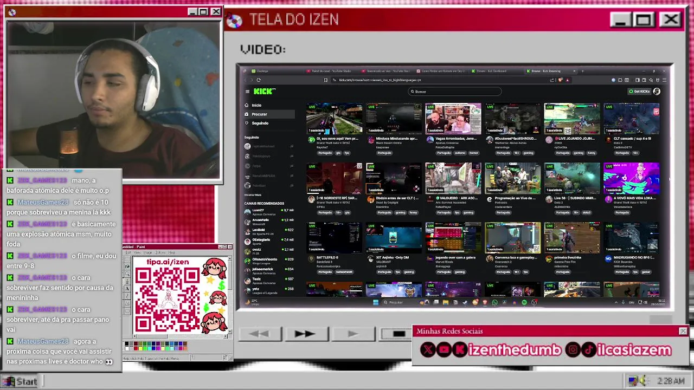Switch to Como Perder um Homem tab
Screen dimensions: 694x390
pyautogui.click(x=441, y=71)
